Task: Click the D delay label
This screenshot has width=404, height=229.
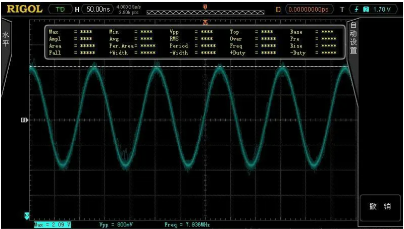Action: click(x=278, y=10)
